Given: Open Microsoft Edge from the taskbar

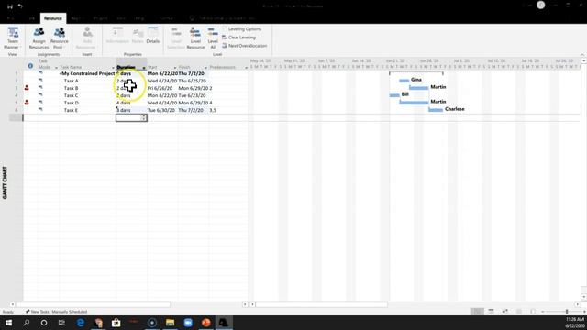Looking at the screenshot, I should (x=81, y=323).
